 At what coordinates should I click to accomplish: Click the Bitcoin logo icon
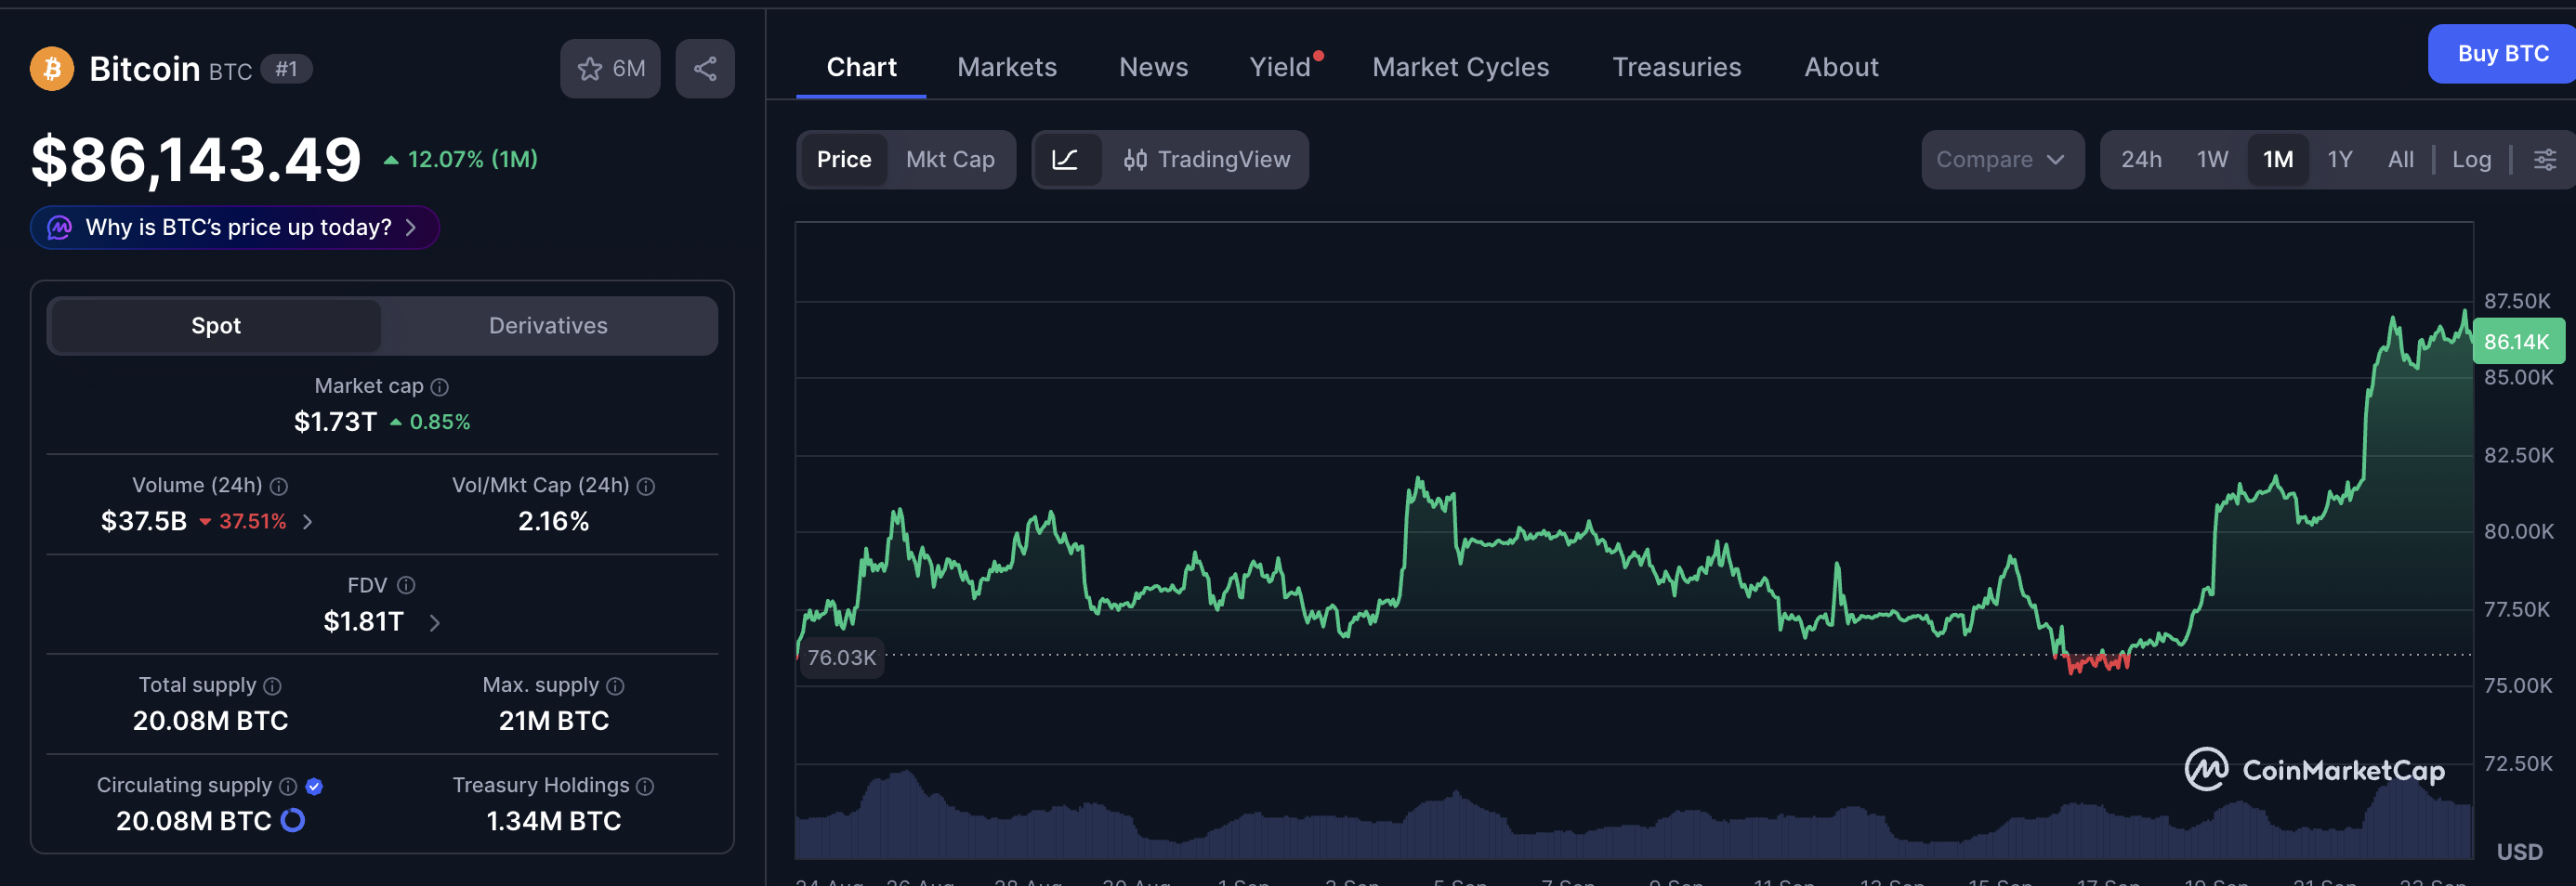coord(52,69)
